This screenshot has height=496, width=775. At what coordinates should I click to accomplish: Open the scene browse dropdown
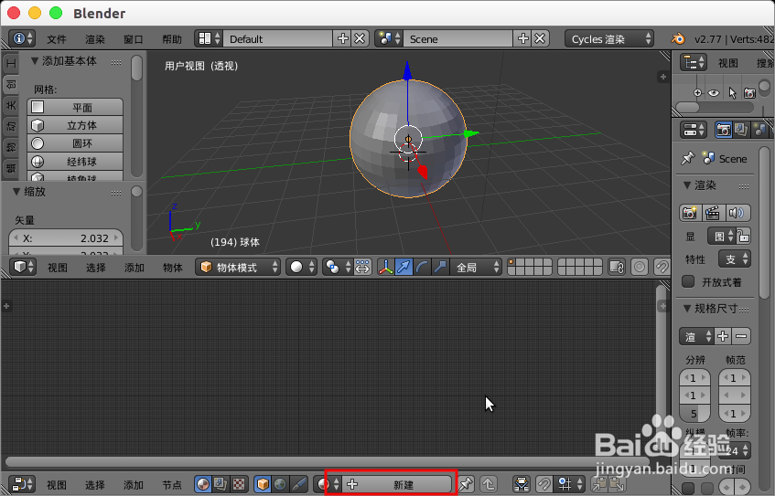click(x=389, y=38)
